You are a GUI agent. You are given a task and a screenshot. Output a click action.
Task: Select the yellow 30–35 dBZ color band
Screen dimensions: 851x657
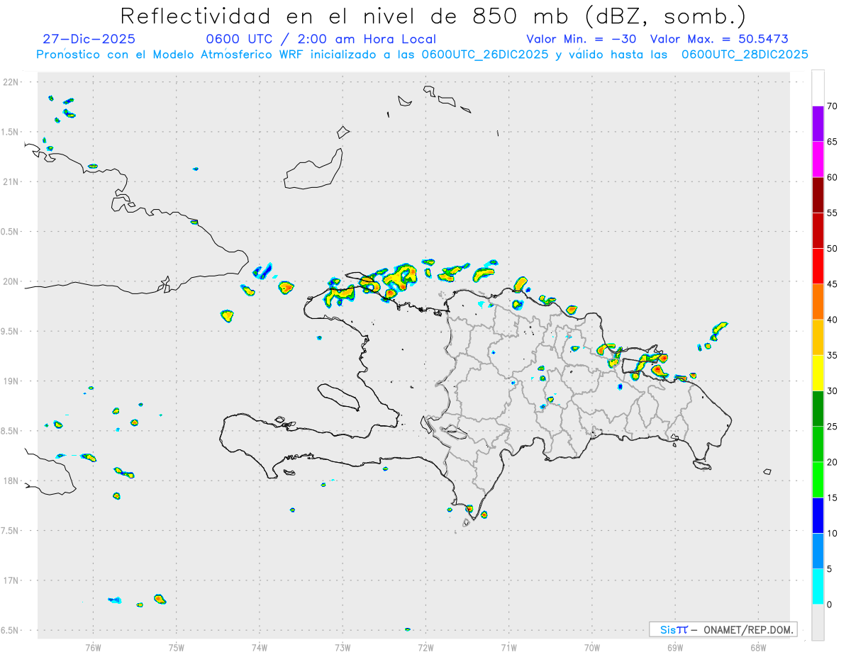pos(818,373)
